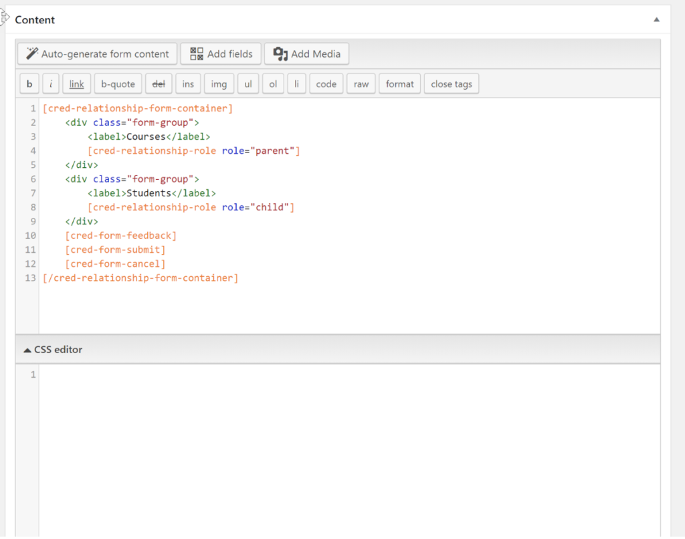
Task: Apply bold with the b quicktag
Action: click(x=29, y=84)
